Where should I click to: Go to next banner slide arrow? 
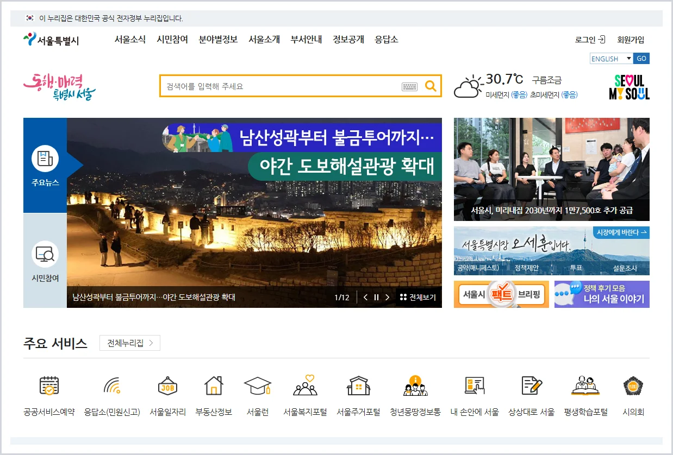[x=387, y=297]
